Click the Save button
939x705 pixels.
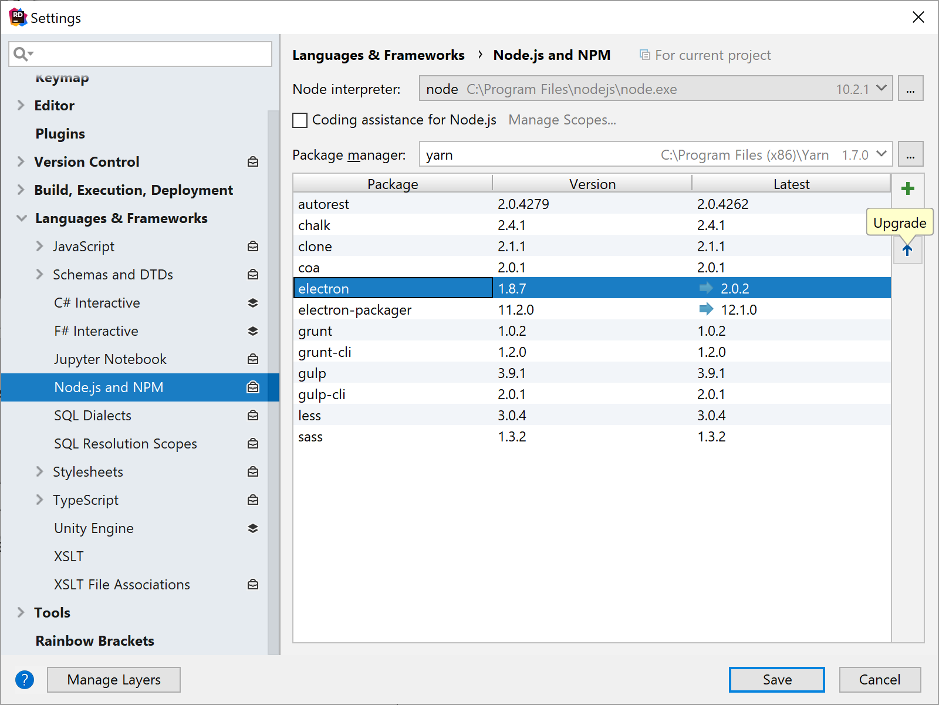point(777,680)
